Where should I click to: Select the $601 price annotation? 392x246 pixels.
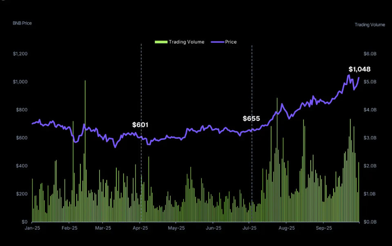(x=140, y=125)
